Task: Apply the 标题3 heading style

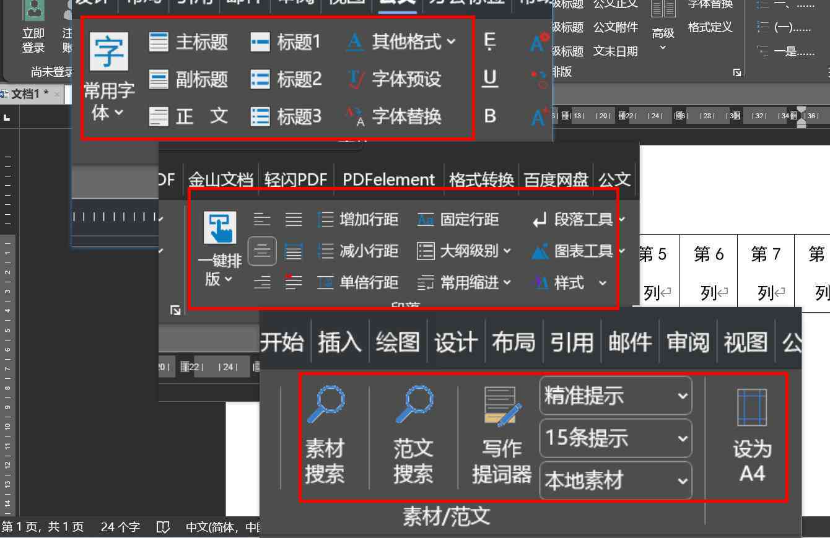Action: [286, 116]
